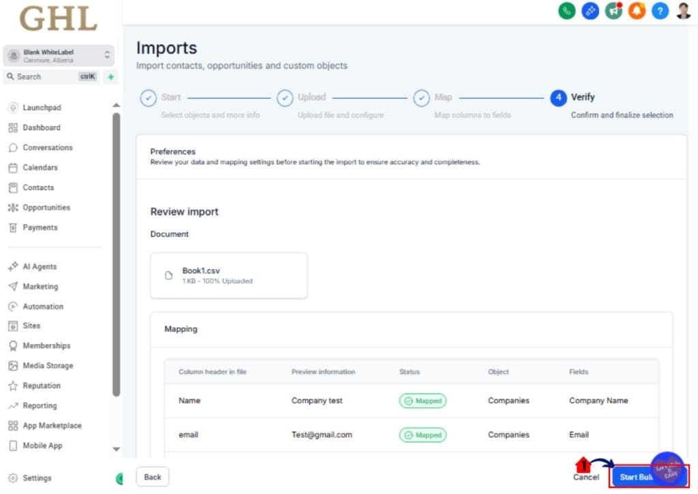Image resolution: width=698 pixels, height=494 pixels.
Task: Open the AI assistant sparkle icon
Action: [590, 11]
